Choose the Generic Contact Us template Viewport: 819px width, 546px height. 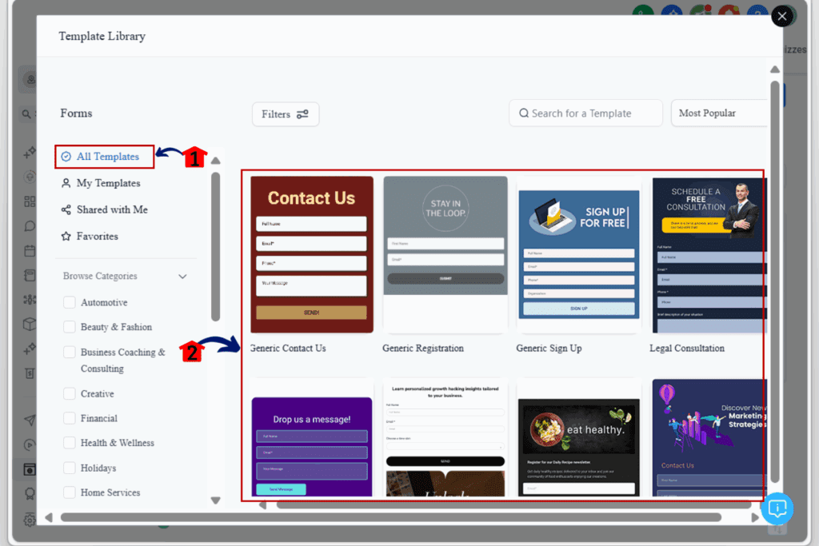click(x=311, y=254)
